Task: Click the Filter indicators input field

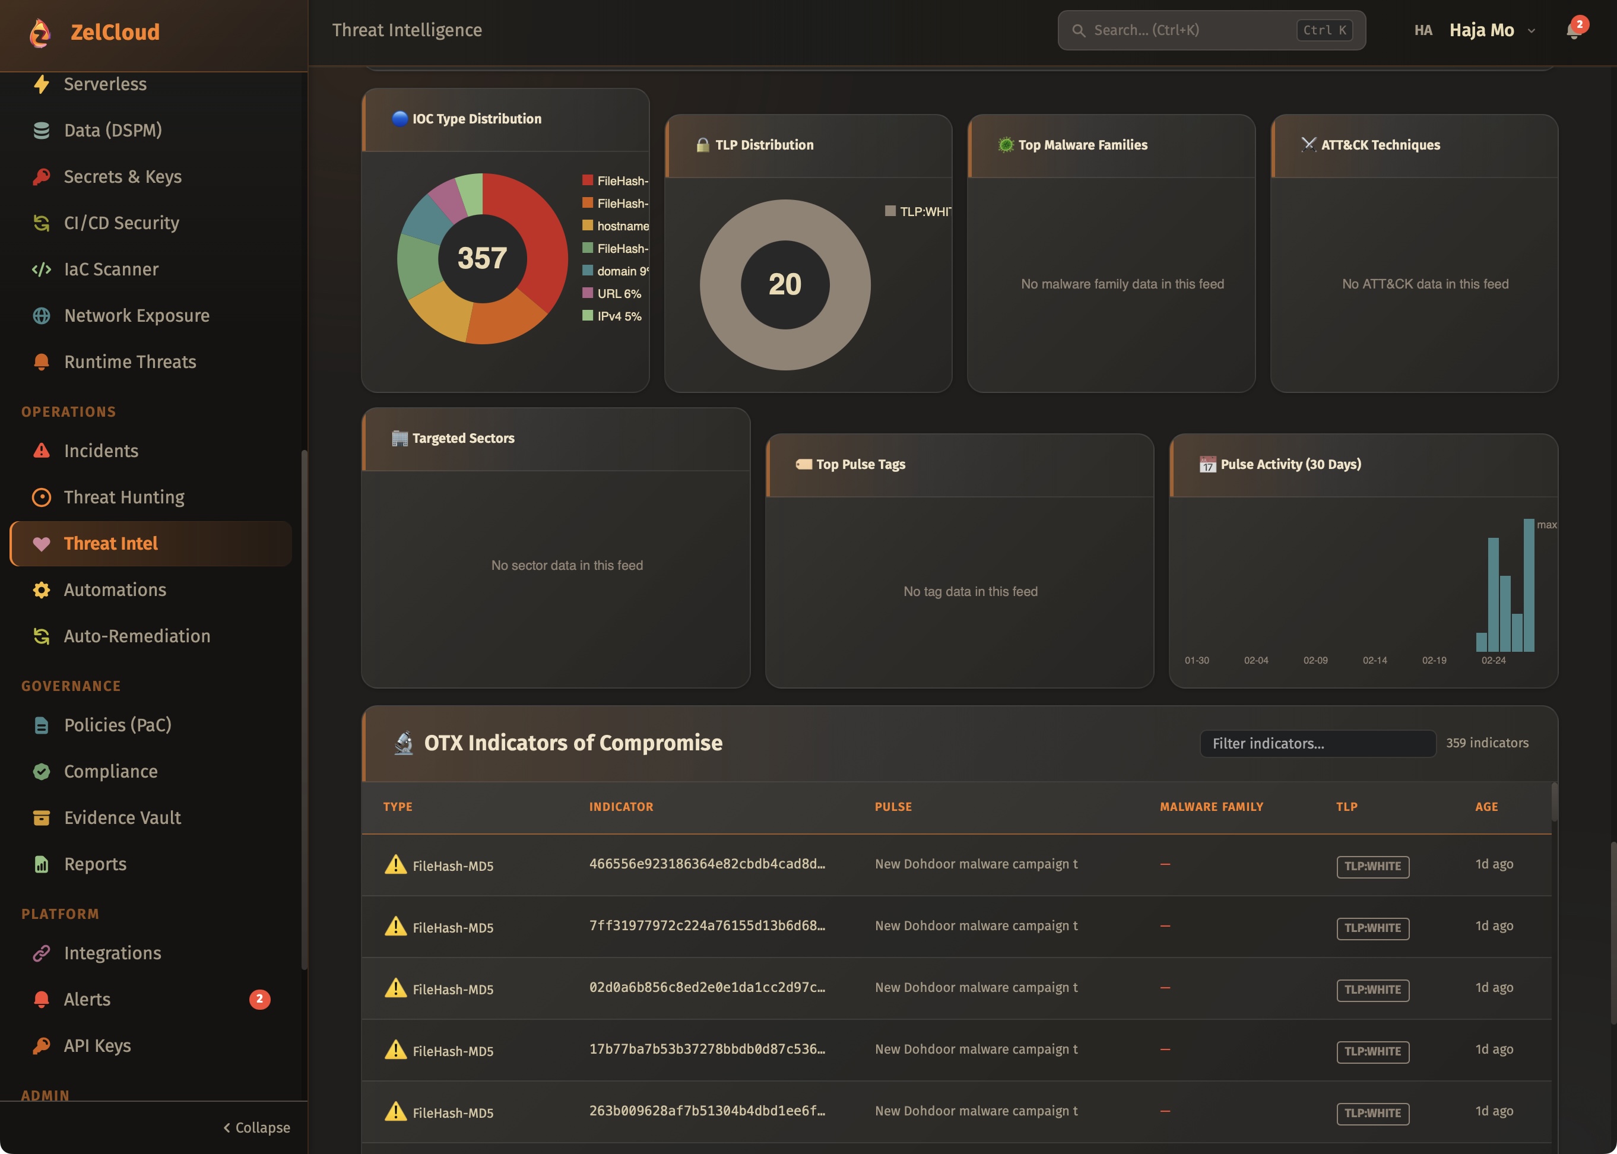Action: click(1317, 743)
